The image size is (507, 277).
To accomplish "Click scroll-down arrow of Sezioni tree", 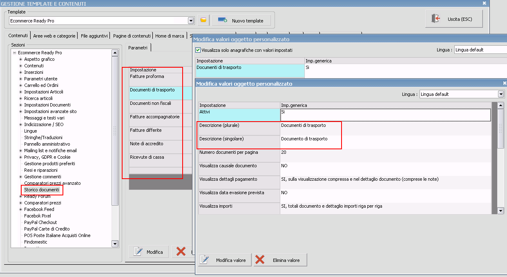I will point(115,244).
